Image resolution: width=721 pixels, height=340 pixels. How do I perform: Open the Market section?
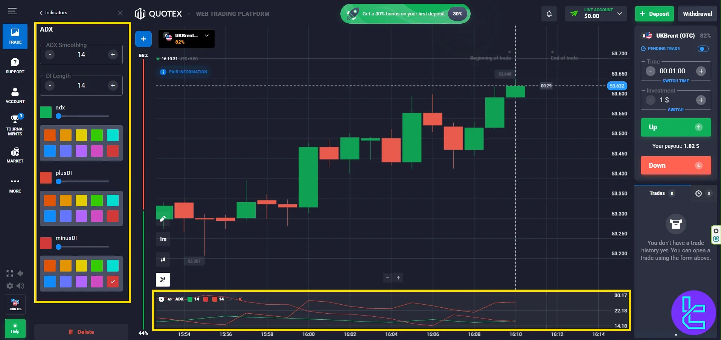[15, 155]
